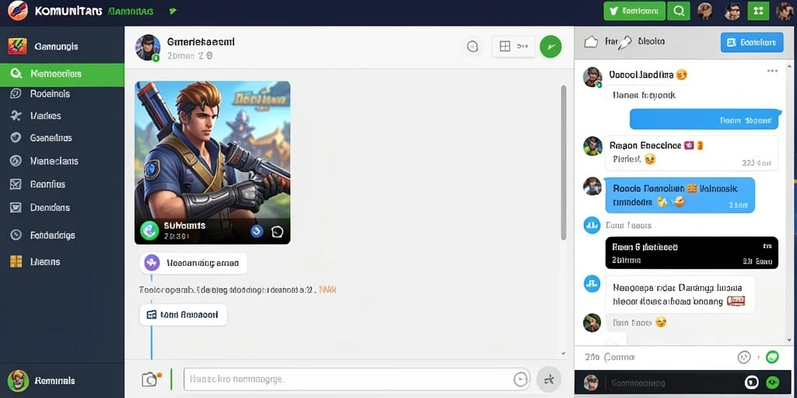The width and height of the screenshot is (797, 398).
Task: Click the orange link ending the text line
Action: (x=328, y=291)
